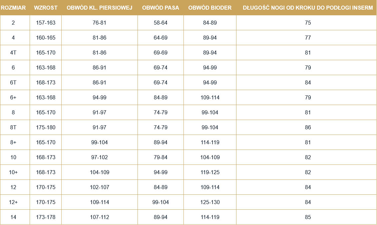377x225 pixels.
Task: Click waist value 99-104 for size 12+
Action: tap(161, 202)
